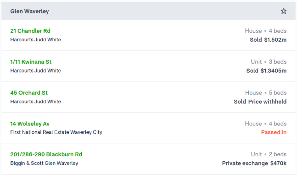
Task: Click Unit 2 beds for Blackburn Rd
Action: point(269,154)
